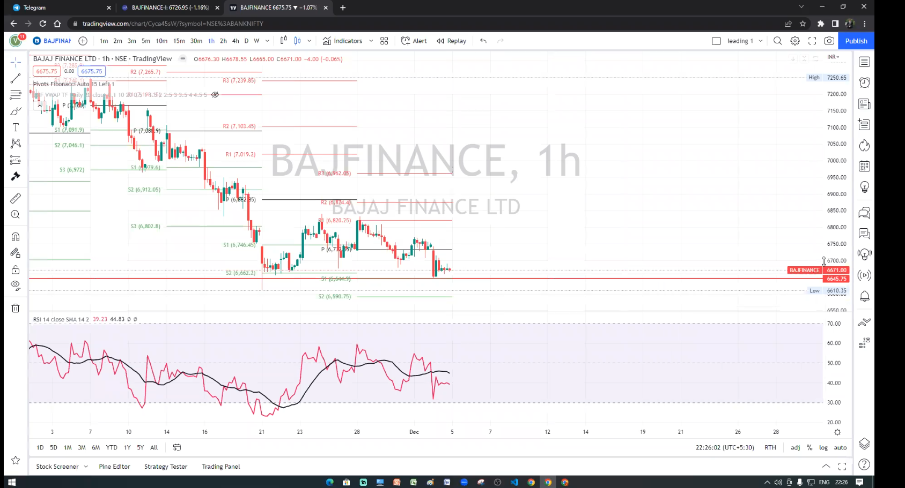
Task: Pick the ruler measure tool
Action: [x=16, y=198]
